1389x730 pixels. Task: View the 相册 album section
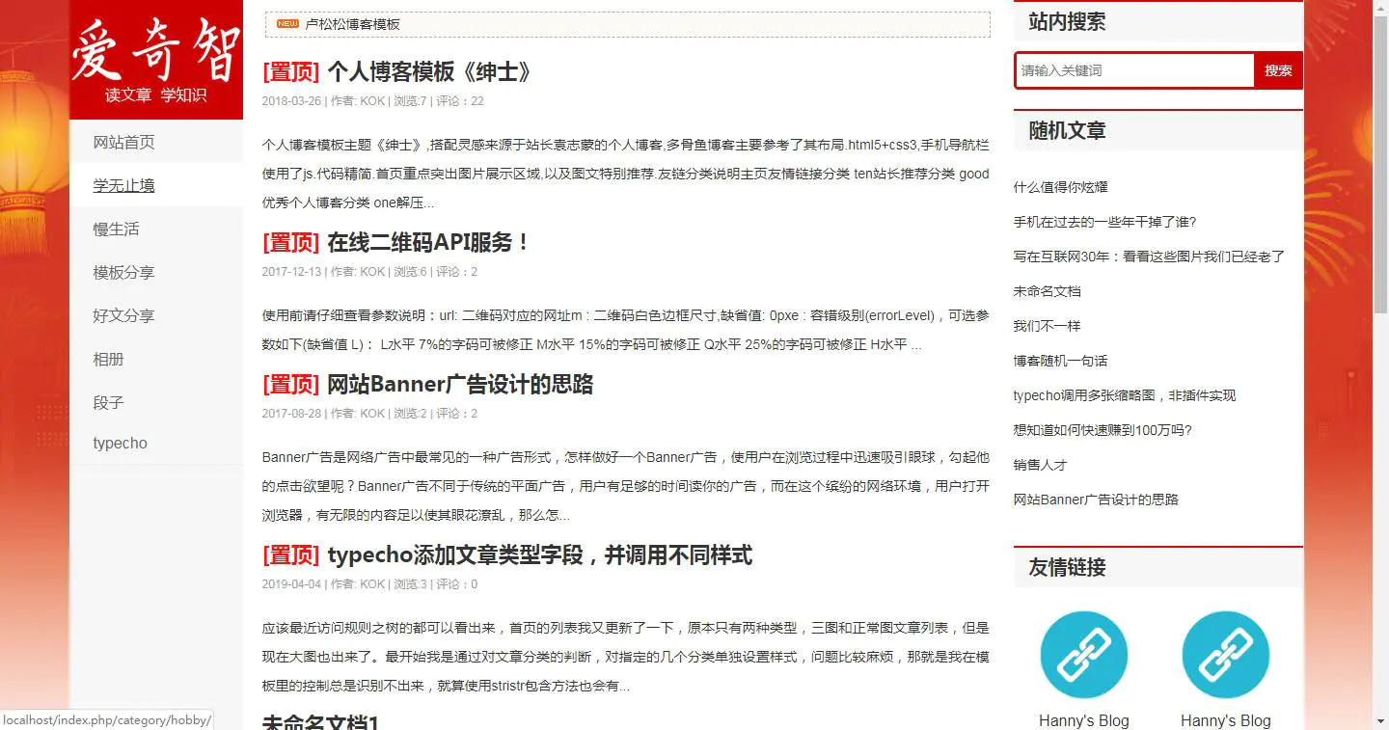[109, 359]
